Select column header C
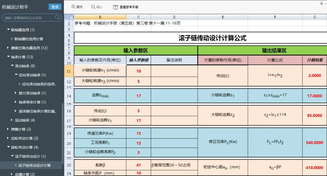The width and height of the screenshot is (327, 176). click(138, 17)
